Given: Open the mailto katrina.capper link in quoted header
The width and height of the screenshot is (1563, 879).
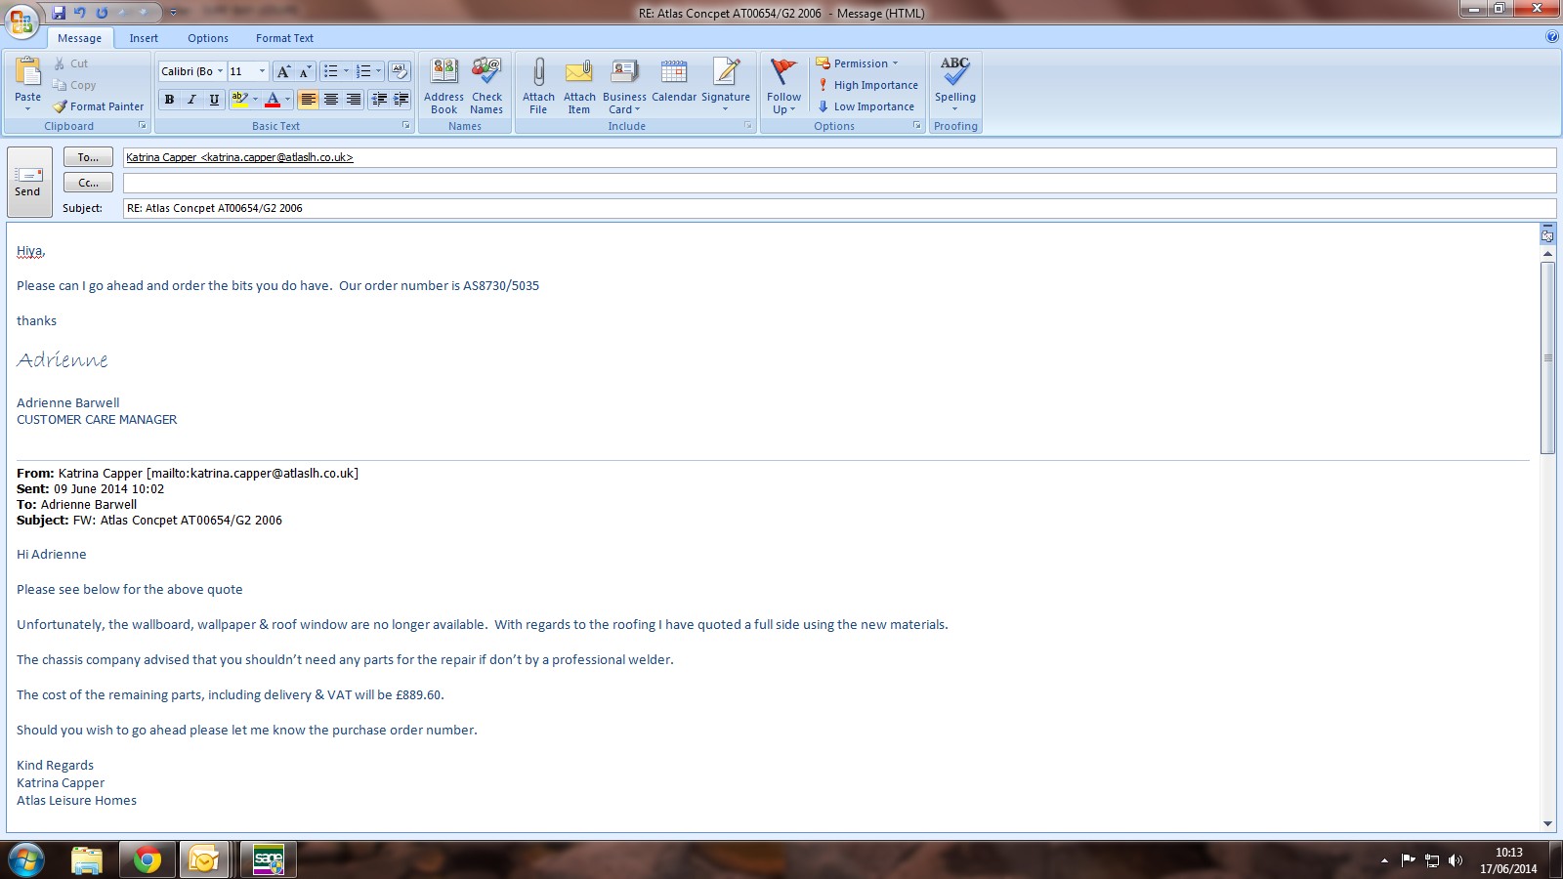Looking at the screenshot, I should click(x=252, y=474).
